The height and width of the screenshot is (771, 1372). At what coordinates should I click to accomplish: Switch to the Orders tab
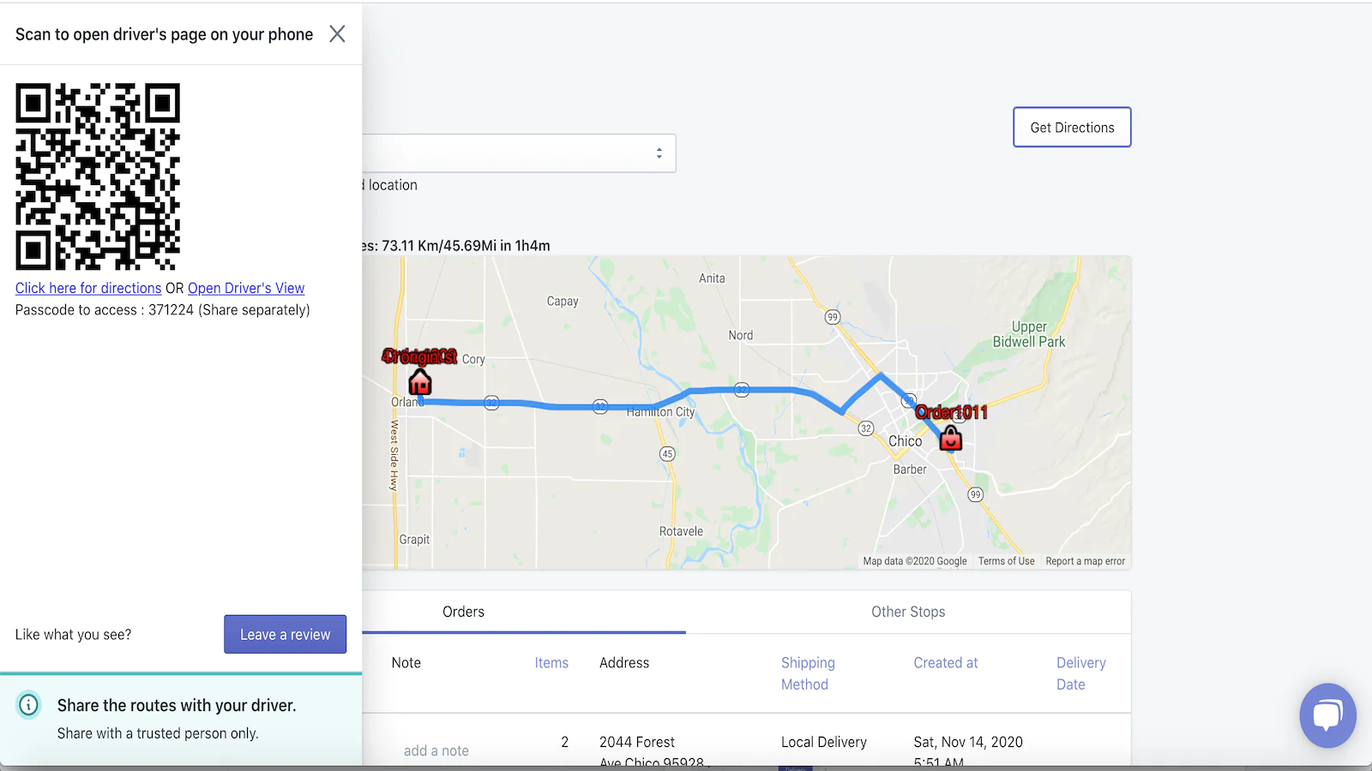pos(463,612)
